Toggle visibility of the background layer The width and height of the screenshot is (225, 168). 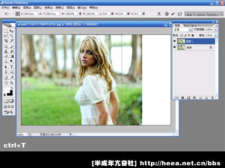click(175, 47)
